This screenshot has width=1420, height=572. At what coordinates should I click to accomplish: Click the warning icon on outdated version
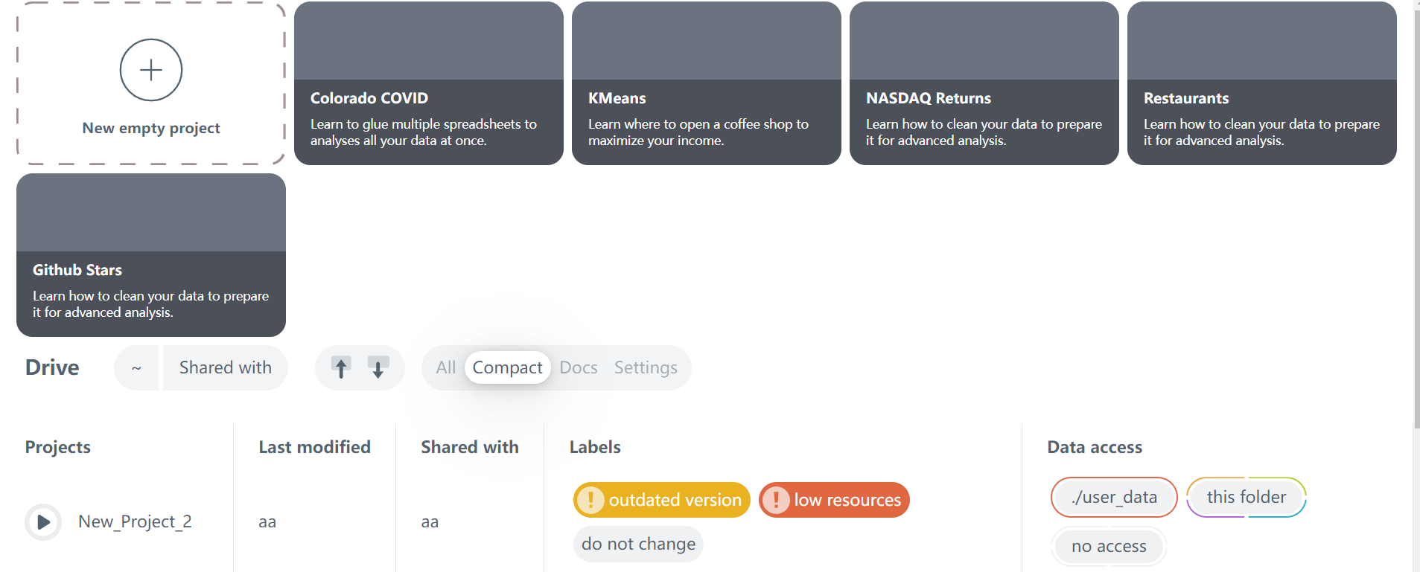pyautogui.click(x=591, y=500)
